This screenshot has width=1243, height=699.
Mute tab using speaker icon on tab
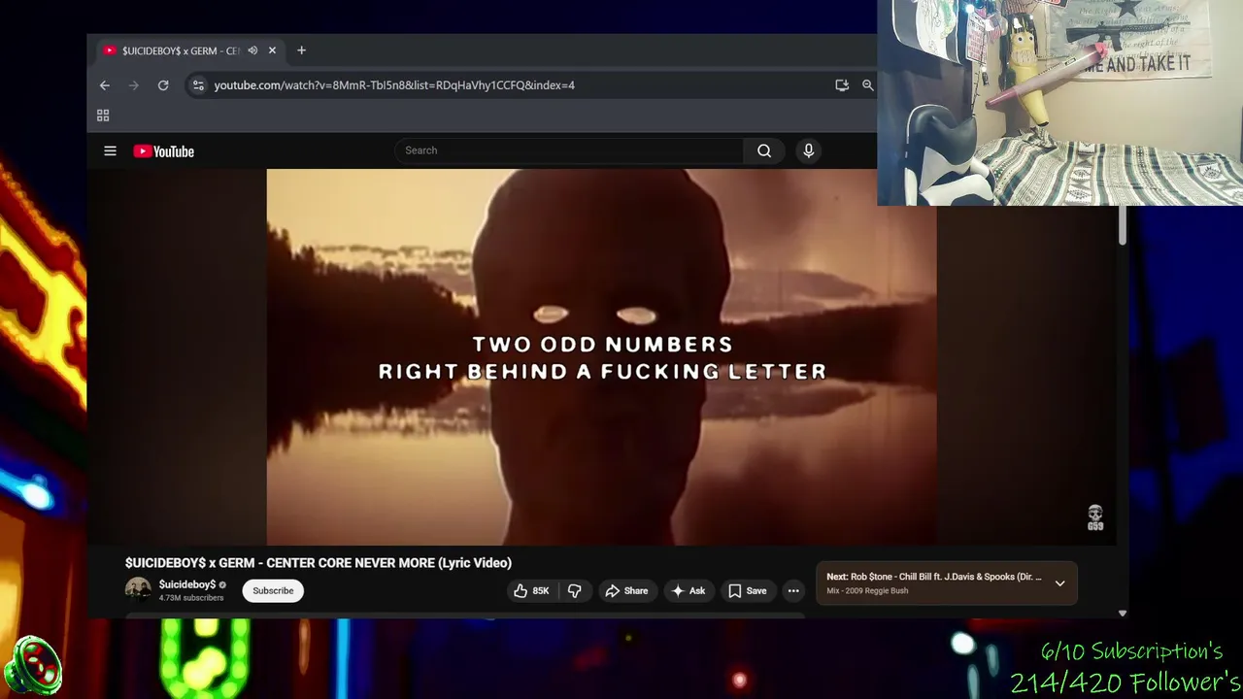tap(252, 50)
